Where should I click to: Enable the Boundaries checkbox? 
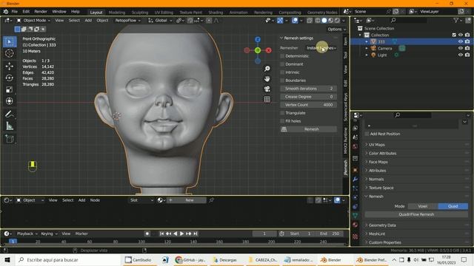(x=282, y=81)
